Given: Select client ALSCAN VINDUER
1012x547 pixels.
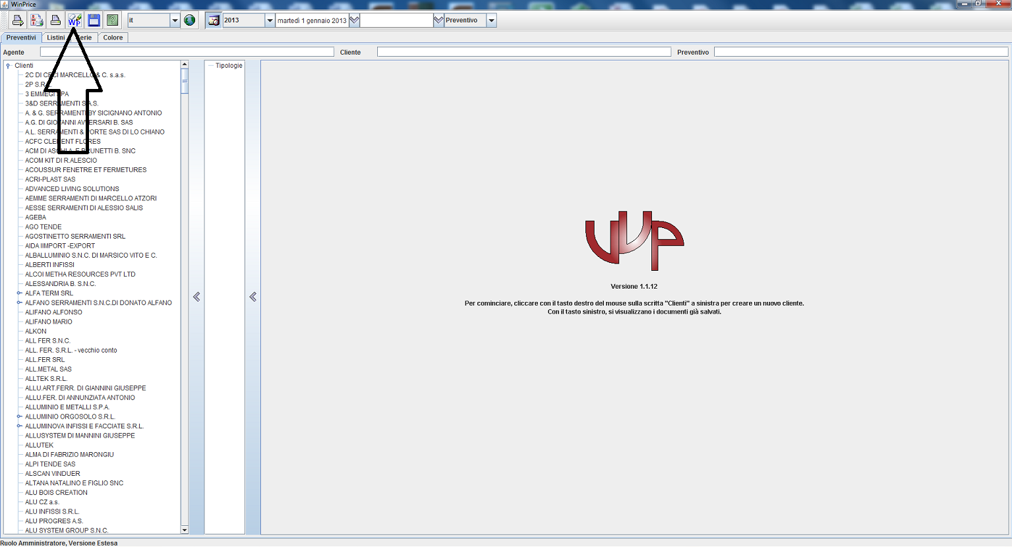Looking at the screenshot, I should [x=53, y=474].
